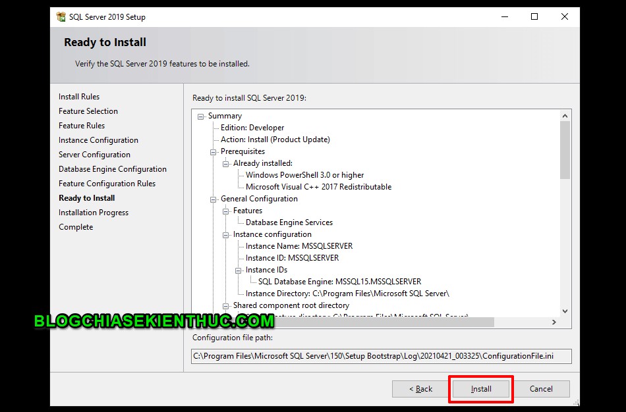Viewport: 626px width, 412px height.
Task: Click the Back button
Action: click(x=422, y=388)
